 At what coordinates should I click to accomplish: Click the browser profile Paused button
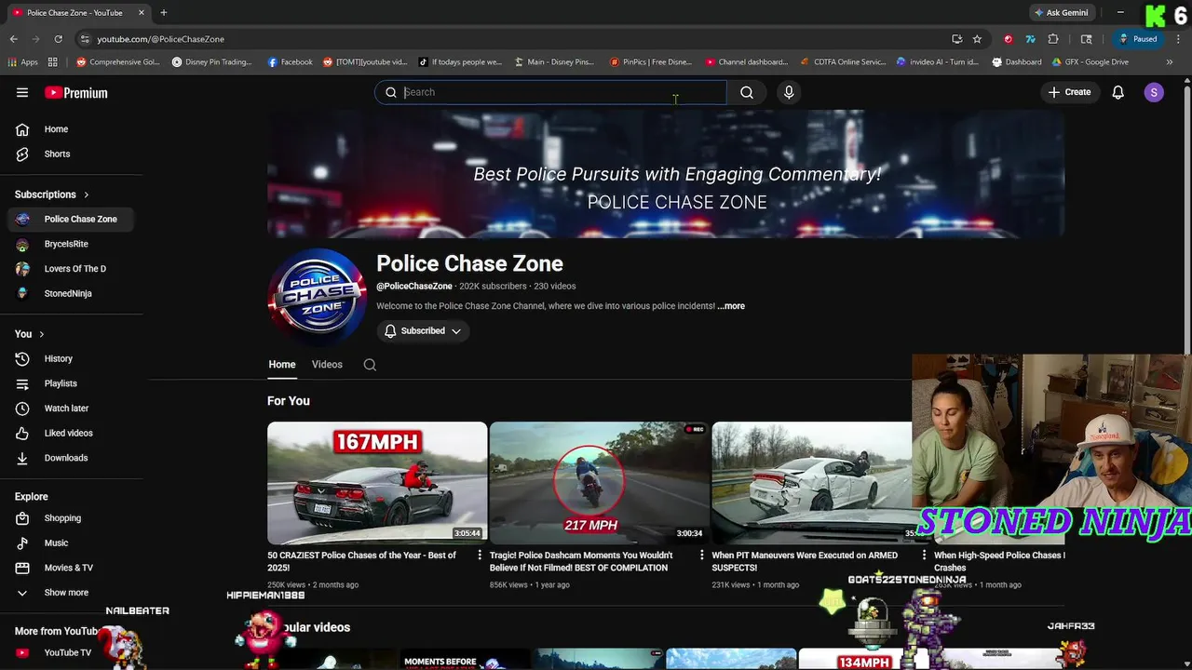[1137, 39]
